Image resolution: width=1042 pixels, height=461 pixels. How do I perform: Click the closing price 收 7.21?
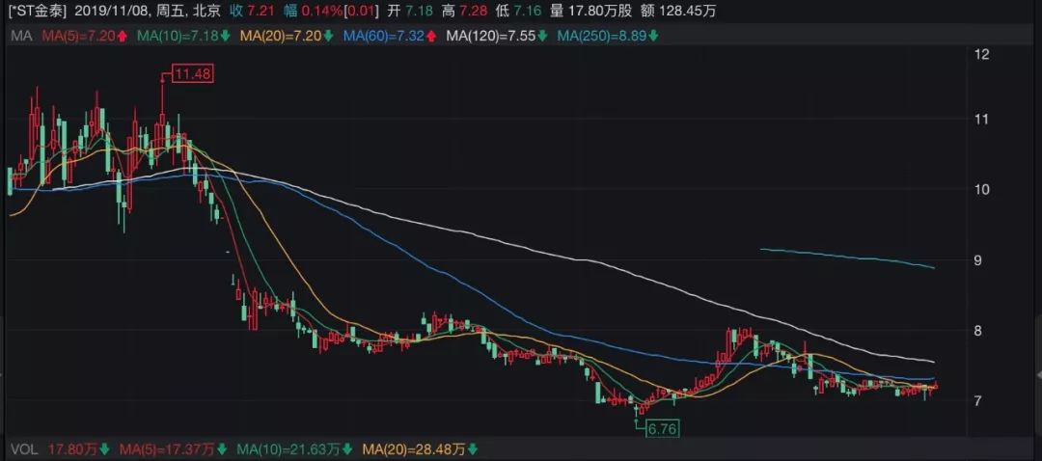(x=253, y=11)
